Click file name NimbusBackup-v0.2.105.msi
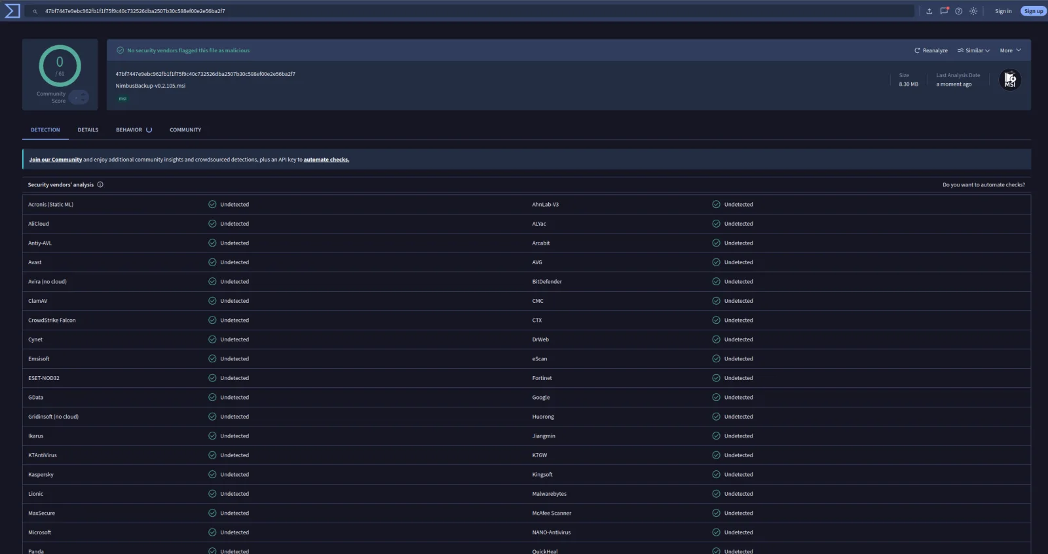1048x554 pixels. pyautogui.click(x=151, y=86)
